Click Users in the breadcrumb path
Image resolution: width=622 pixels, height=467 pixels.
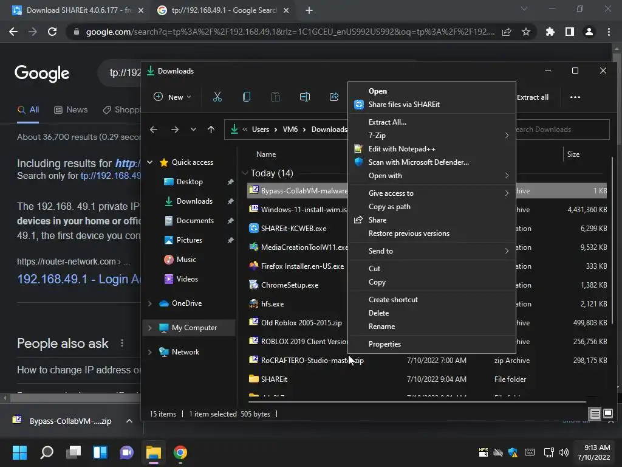coord(260,130)
